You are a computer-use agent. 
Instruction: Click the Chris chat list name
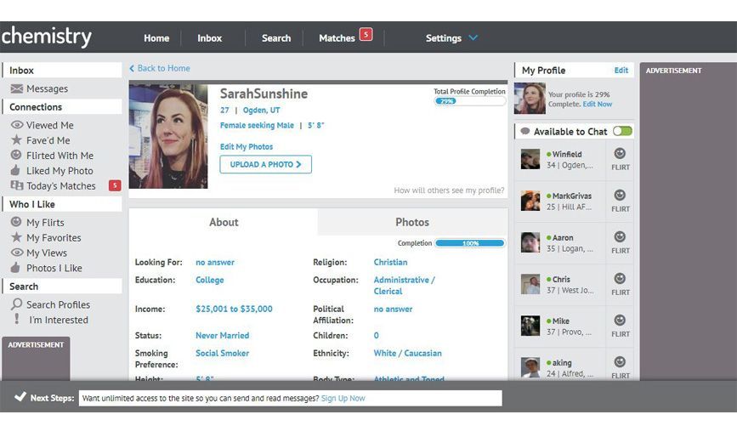(x=561, y=280)
